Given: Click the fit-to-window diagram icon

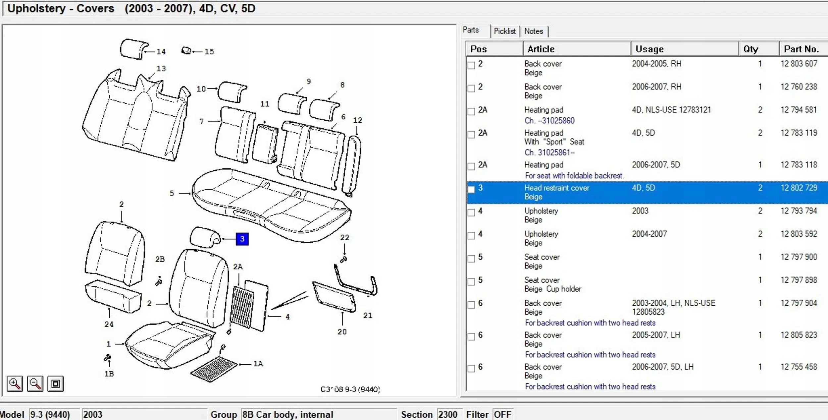Looking at the screenshot, I should (55, 384).
